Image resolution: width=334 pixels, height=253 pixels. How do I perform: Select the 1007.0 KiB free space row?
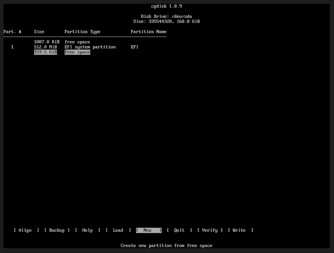tap(62, 42)
